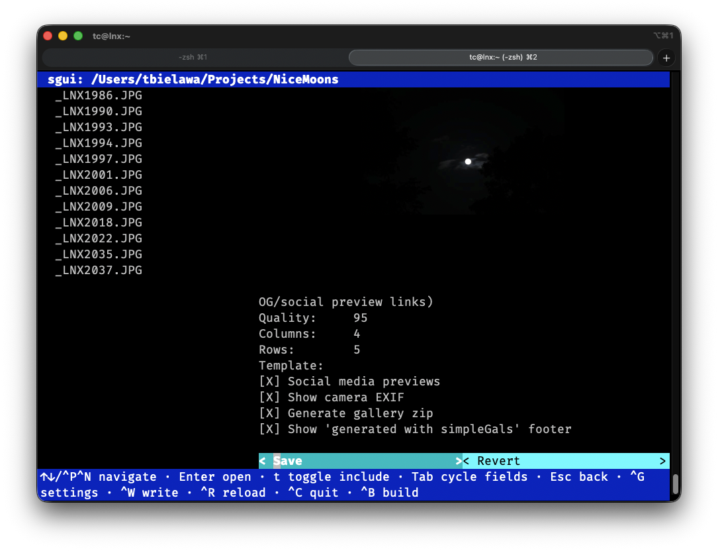Click the Revert button
The width and height of the screenshot is (718, 551).
(566, 461)
